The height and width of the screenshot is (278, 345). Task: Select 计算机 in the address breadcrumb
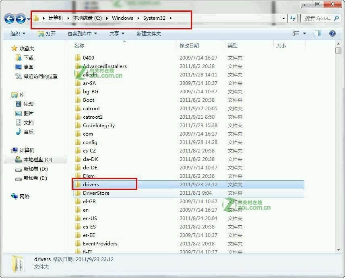click(x=56, y=18)
